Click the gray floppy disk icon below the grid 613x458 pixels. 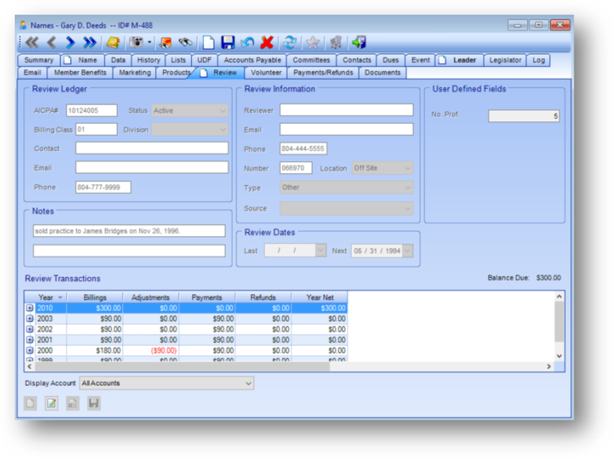tap(94, 403)
